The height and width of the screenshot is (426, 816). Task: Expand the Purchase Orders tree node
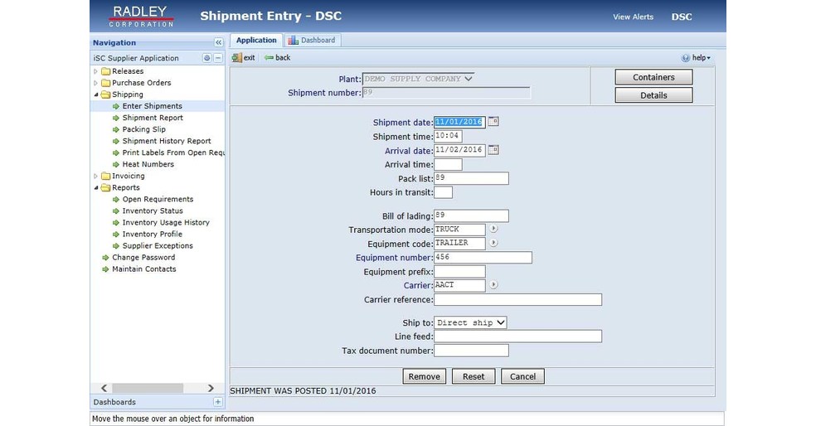95,83
